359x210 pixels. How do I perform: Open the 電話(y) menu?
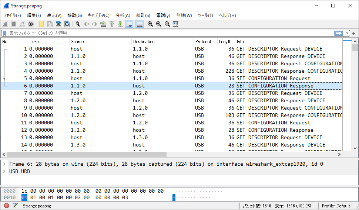[163, 15]
